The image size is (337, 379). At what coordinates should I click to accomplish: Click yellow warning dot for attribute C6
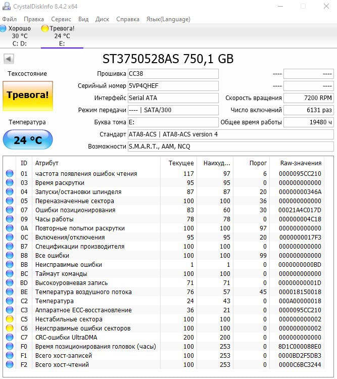(10, 328)
